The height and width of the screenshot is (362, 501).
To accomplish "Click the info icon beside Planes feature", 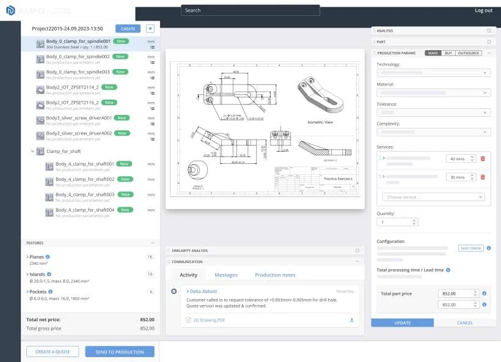I will coord(48,256).
